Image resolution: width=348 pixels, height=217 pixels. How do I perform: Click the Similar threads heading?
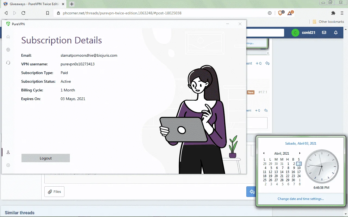[x=20, y=213]
